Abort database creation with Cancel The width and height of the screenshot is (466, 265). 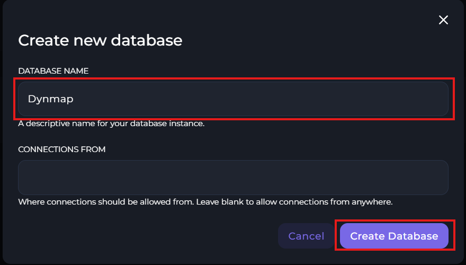306,236
